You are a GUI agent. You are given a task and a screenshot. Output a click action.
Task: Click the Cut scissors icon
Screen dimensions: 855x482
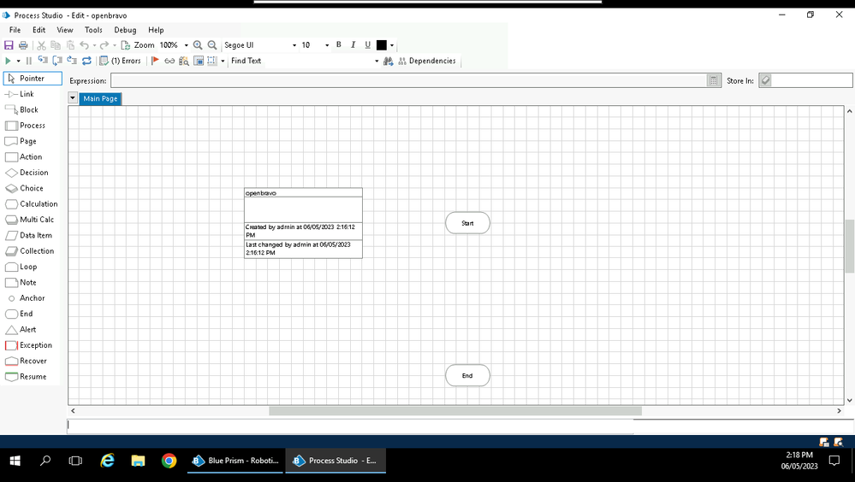(x=41, y=45)
